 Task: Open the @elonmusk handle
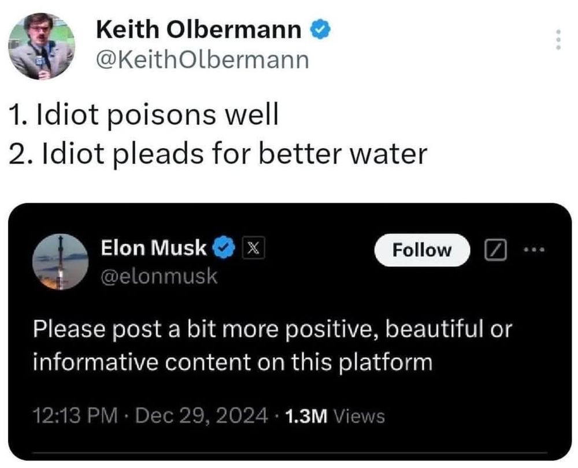point(160,276)
